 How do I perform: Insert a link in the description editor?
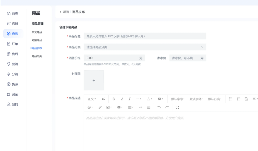tap(100, 107)
